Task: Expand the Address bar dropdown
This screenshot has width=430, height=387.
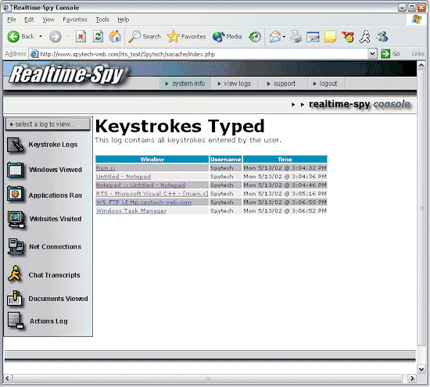Action: coord(372,54)
